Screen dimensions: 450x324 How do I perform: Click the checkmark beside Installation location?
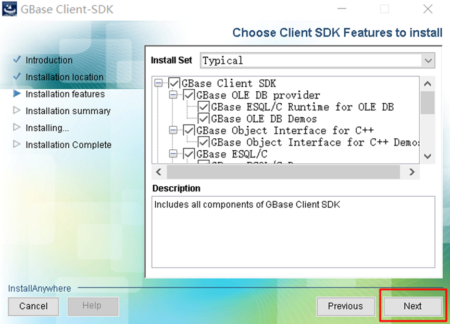[x=17, y=77]
